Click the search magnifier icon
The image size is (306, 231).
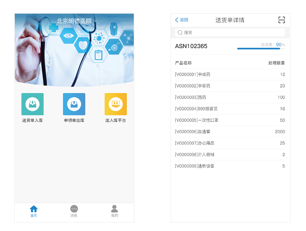[x=180, y=33]
